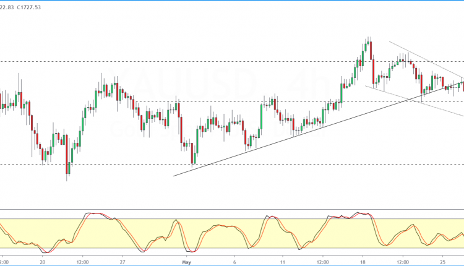This screenshot has width=464, height=266.
Task: Click the 12:00 label between 18 and 25
Action: coord(403,262)
